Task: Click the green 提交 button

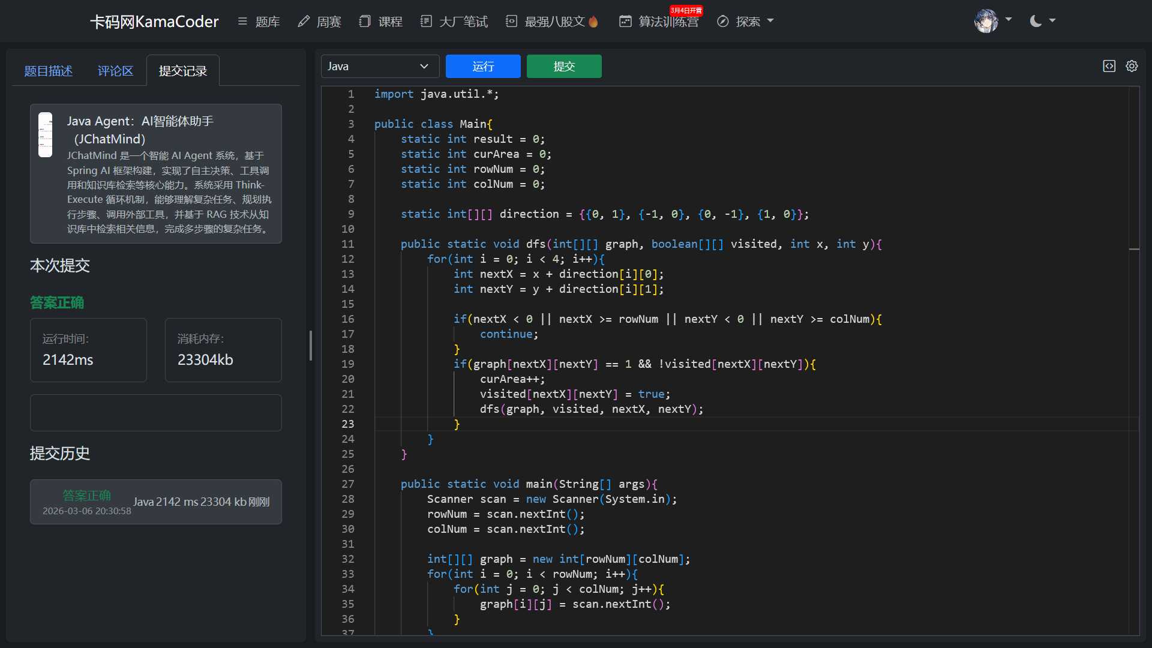Action: (x=564, y=66)
